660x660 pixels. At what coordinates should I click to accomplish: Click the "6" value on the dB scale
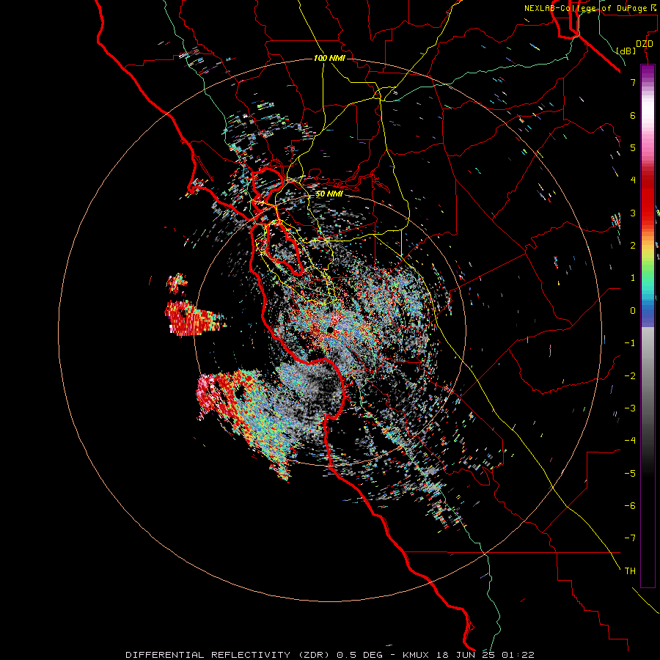[x=633, y=116]
